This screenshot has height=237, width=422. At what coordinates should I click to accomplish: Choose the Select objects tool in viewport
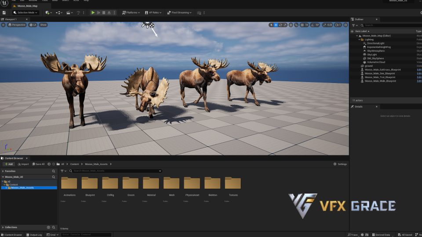[x=271, y=25]
